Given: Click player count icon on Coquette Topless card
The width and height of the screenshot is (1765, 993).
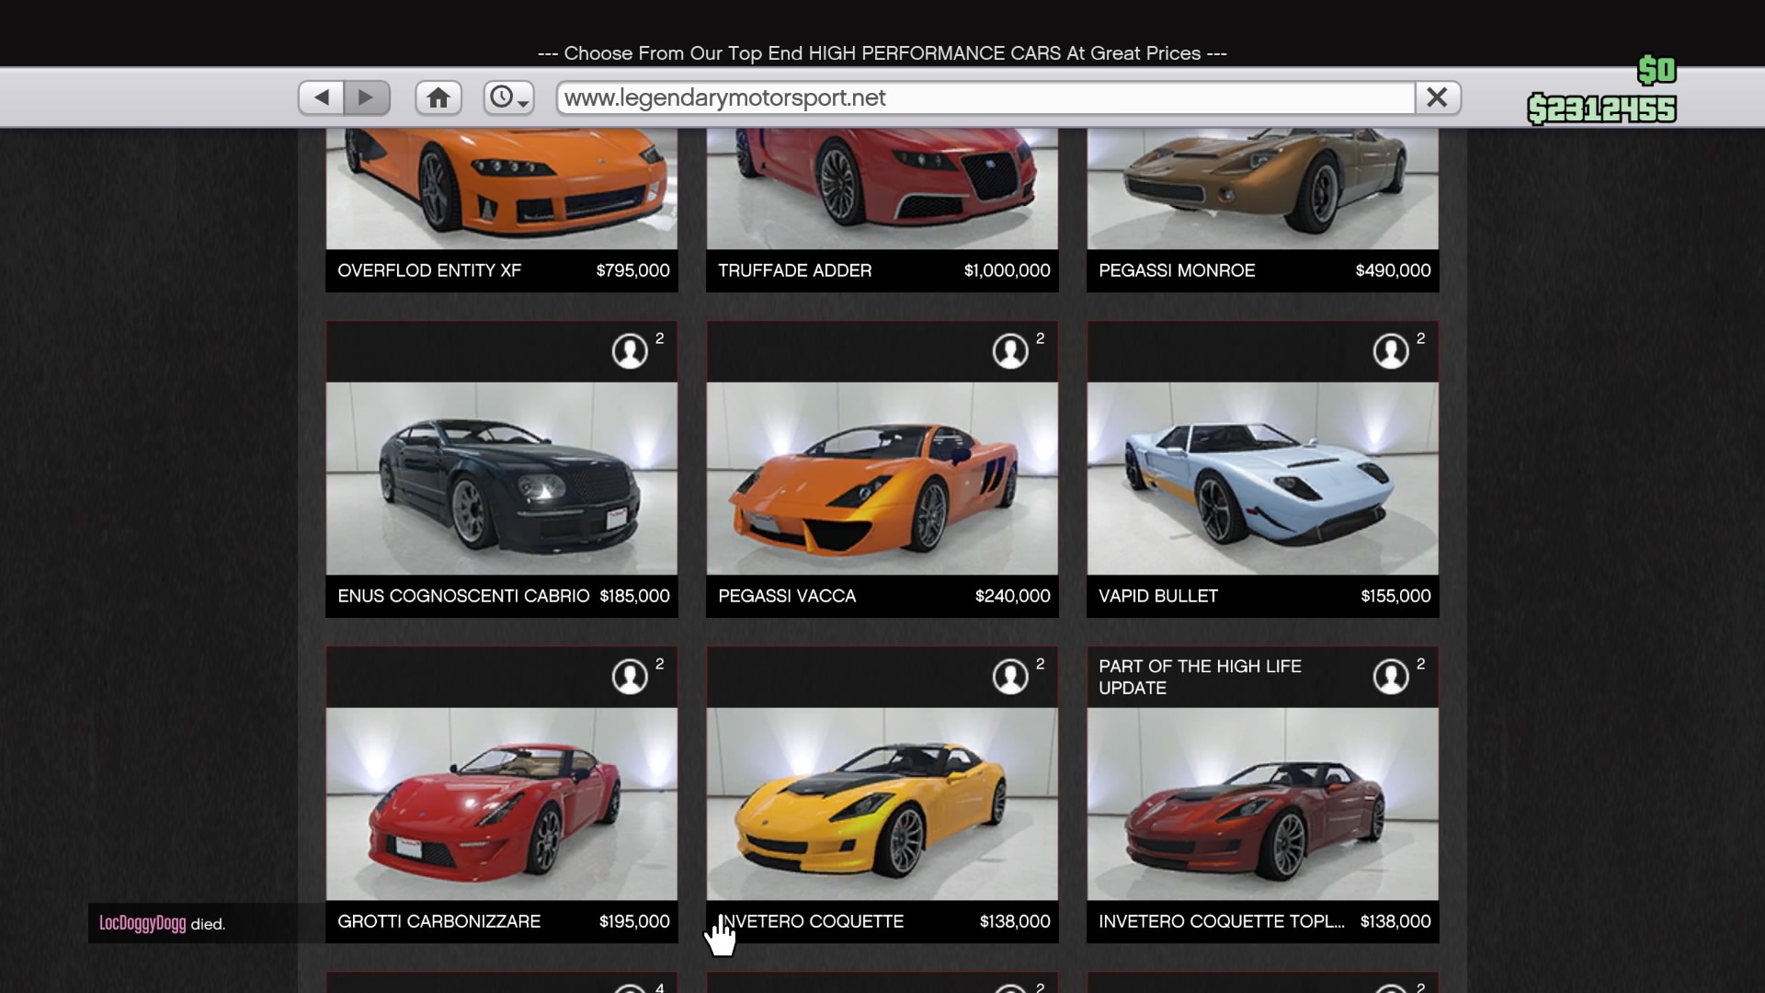Looking at the screenshot, I should click(1391, 677).
